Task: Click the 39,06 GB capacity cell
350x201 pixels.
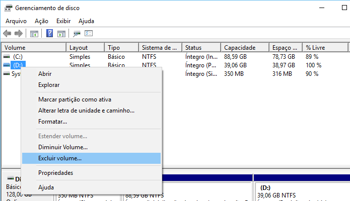Action: (x=235, y=65)
